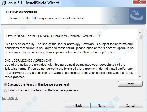Select "I accept the terms" radio button
The height and width of the screenshot is (112, 147).
click(6, 84)
